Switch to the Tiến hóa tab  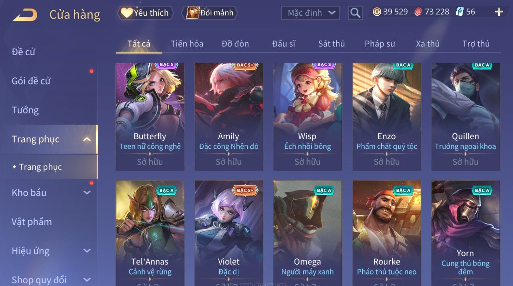pyautogui.click(x=187, y=44)
